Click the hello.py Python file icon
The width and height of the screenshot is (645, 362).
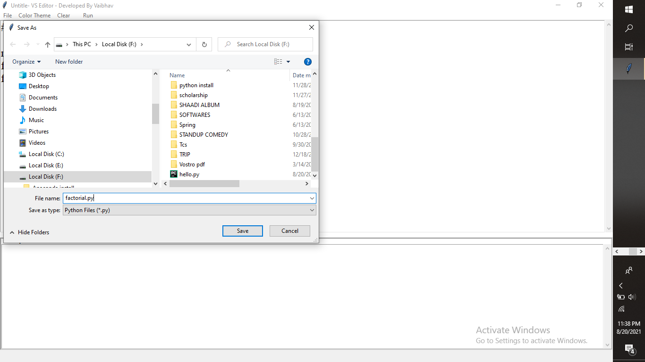[x=174, y=174]
